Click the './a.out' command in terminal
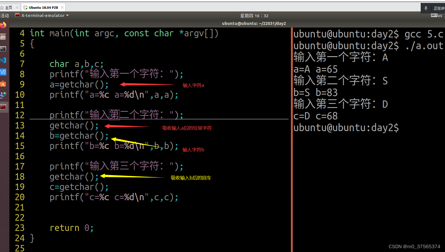The image size is (445, 252). click(424, 46)
